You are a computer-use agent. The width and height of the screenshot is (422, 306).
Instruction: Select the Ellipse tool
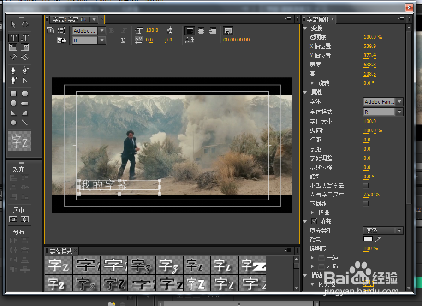(13, 123)
